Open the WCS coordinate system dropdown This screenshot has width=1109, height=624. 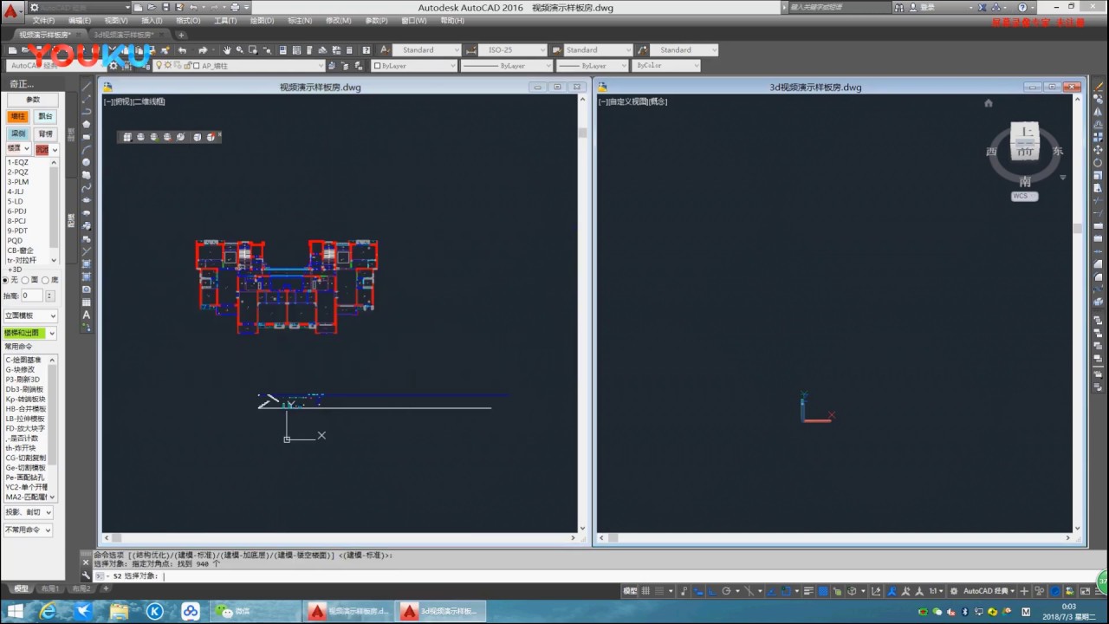coord(1025,196)
